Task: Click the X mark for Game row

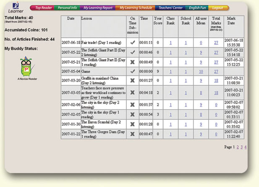Action: [132, 71]
